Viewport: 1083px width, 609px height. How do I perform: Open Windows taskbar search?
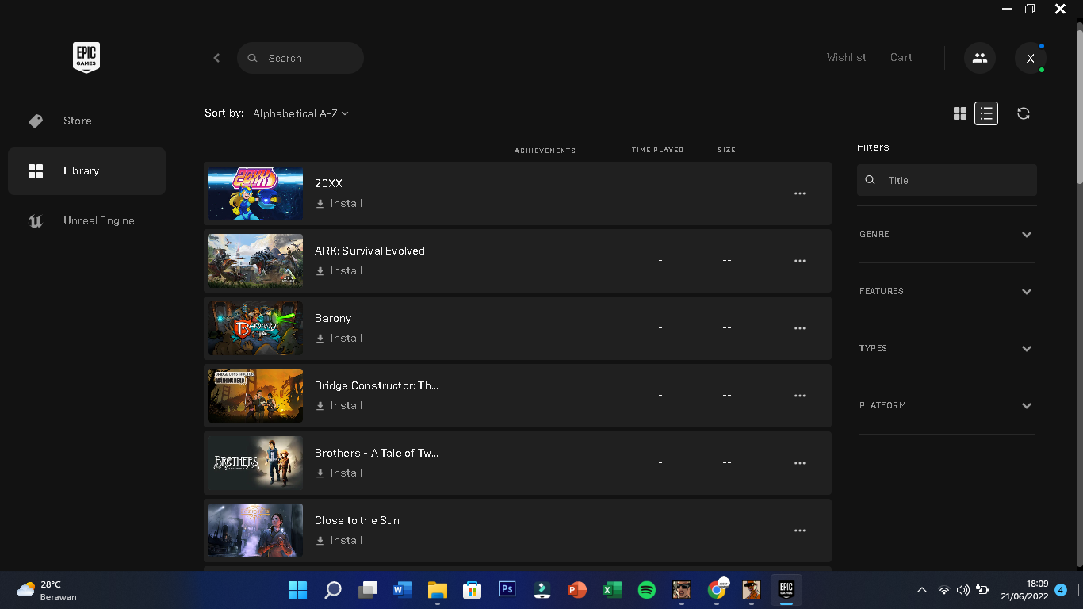click(x=333, y=590)
